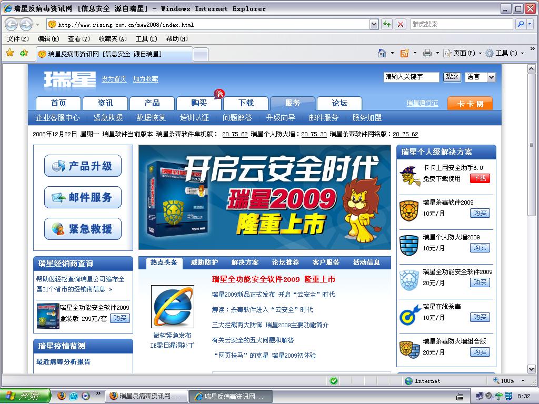Click the red 下载 button

tap(480, 178)
